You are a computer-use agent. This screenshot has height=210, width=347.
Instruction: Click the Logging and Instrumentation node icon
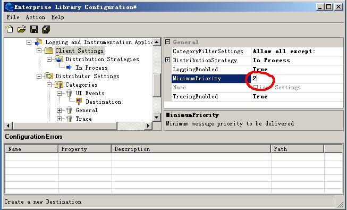pos(39,42)
